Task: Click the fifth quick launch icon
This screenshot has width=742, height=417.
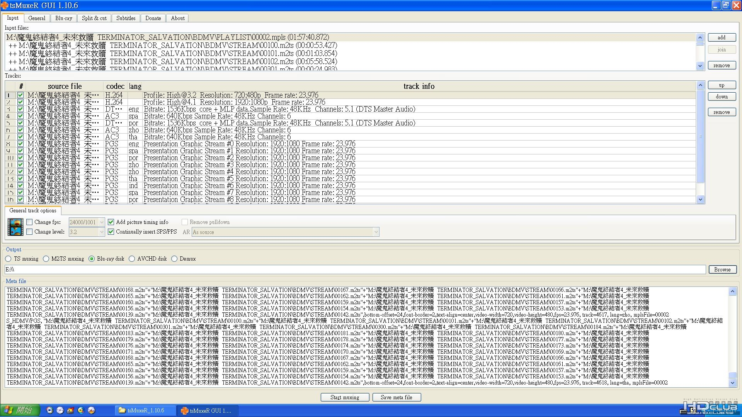Action: (x=91, y=410)
